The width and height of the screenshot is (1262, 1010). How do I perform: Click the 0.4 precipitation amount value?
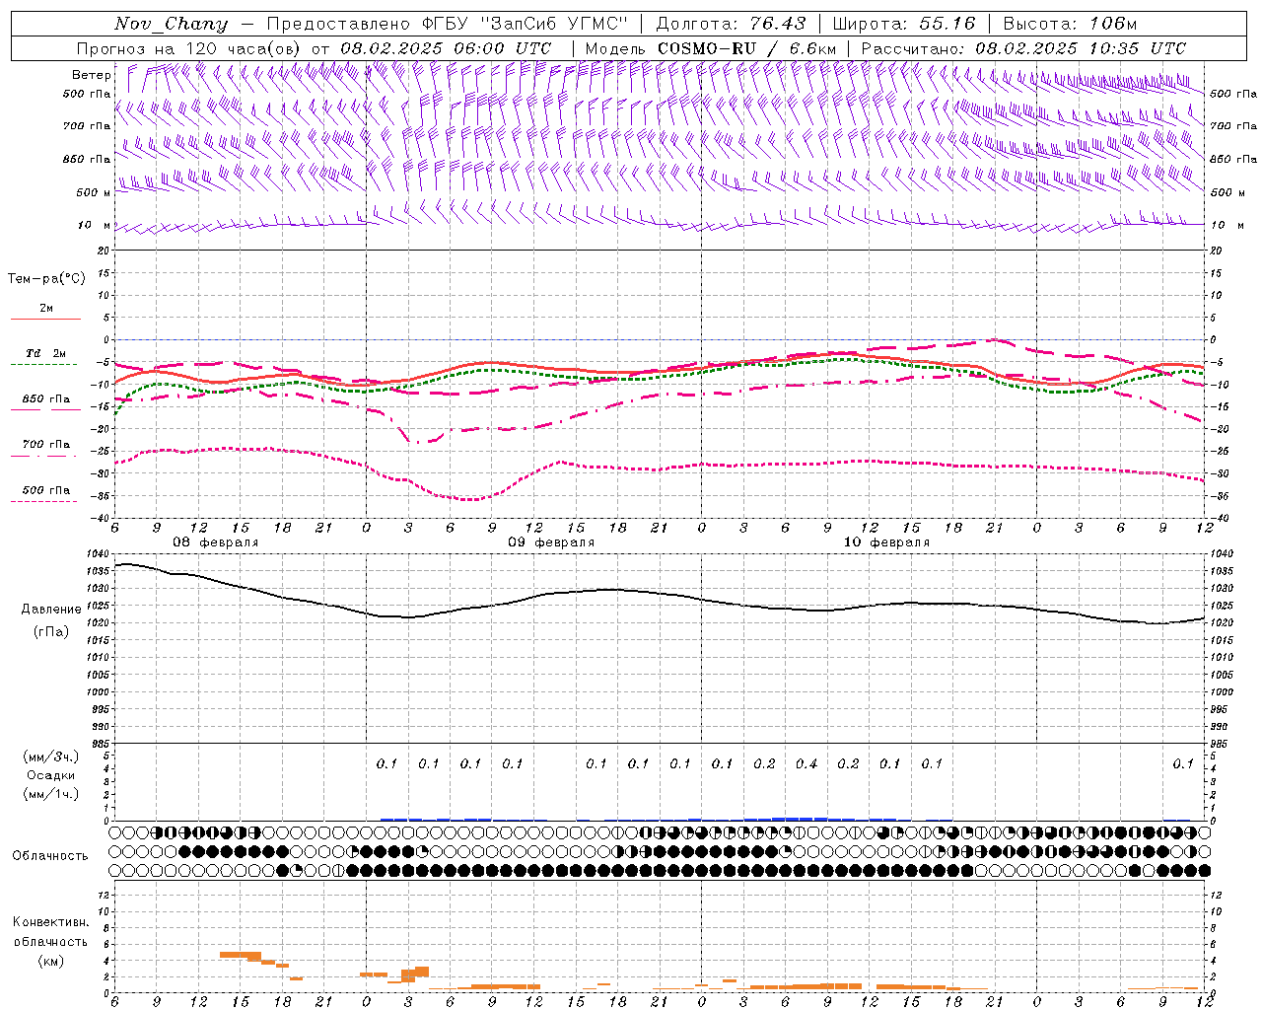click(806, 763)
